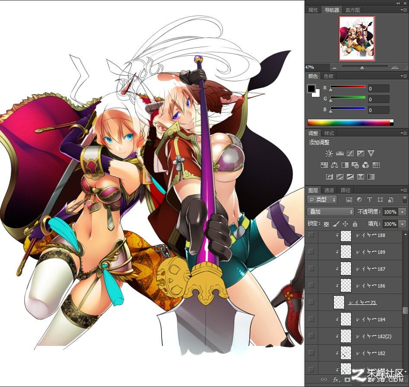The image size is (409, 387).
Task: Switch to the 通道 tab
Action: [329, 190]
